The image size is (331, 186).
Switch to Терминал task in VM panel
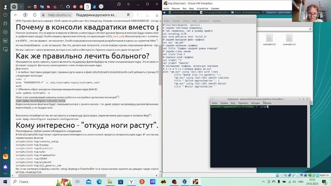click(x=277, y=12)
